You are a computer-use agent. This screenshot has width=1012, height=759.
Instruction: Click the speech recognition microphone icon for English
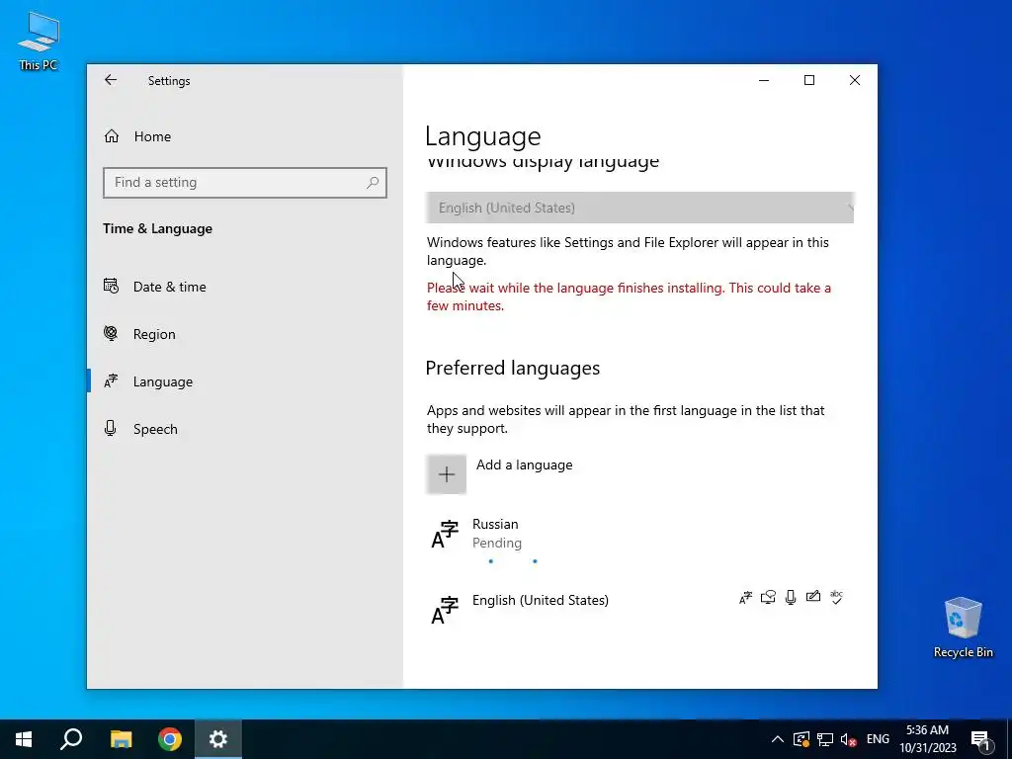click(791, 598)
